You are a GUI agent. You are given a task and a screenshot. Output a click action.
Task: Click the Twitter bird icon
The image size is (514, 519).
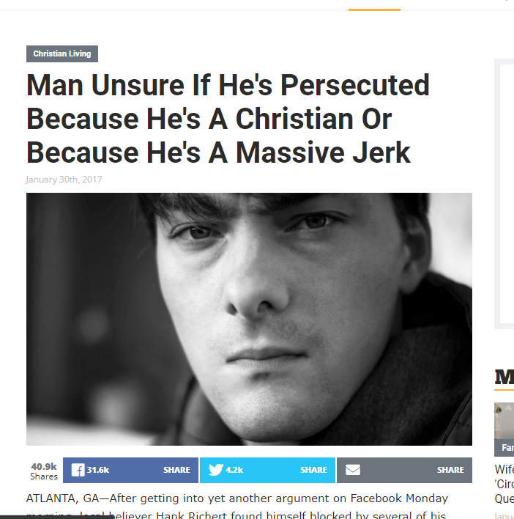pos(216,470)
